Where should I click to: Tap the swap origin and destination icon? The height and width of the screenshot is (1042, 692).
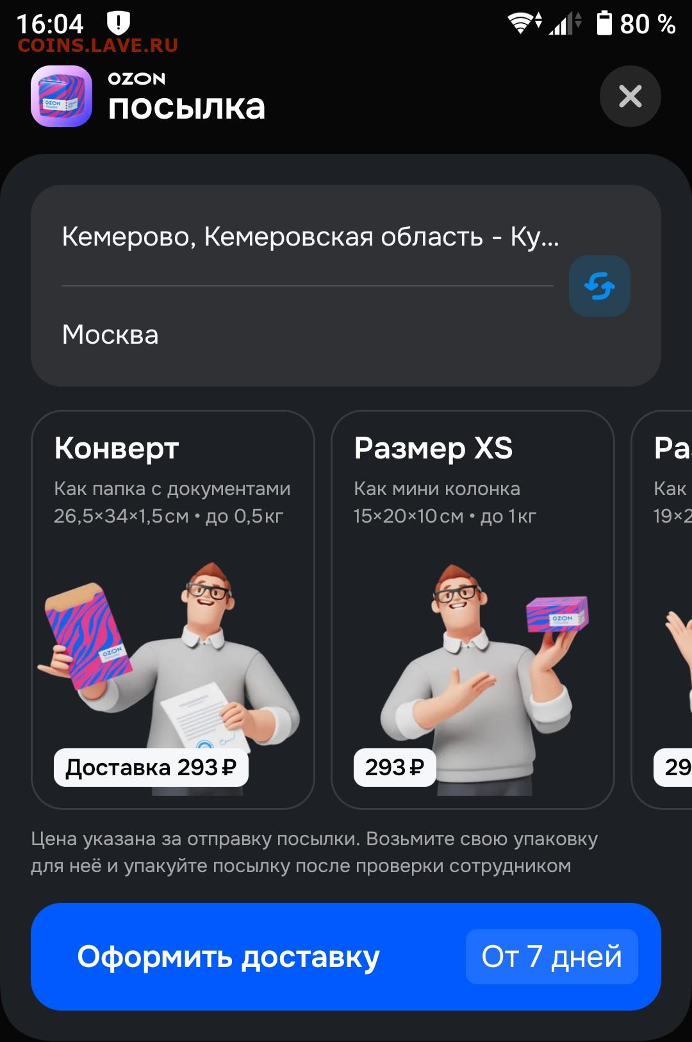pyautogui.click(x=599, y=286)
